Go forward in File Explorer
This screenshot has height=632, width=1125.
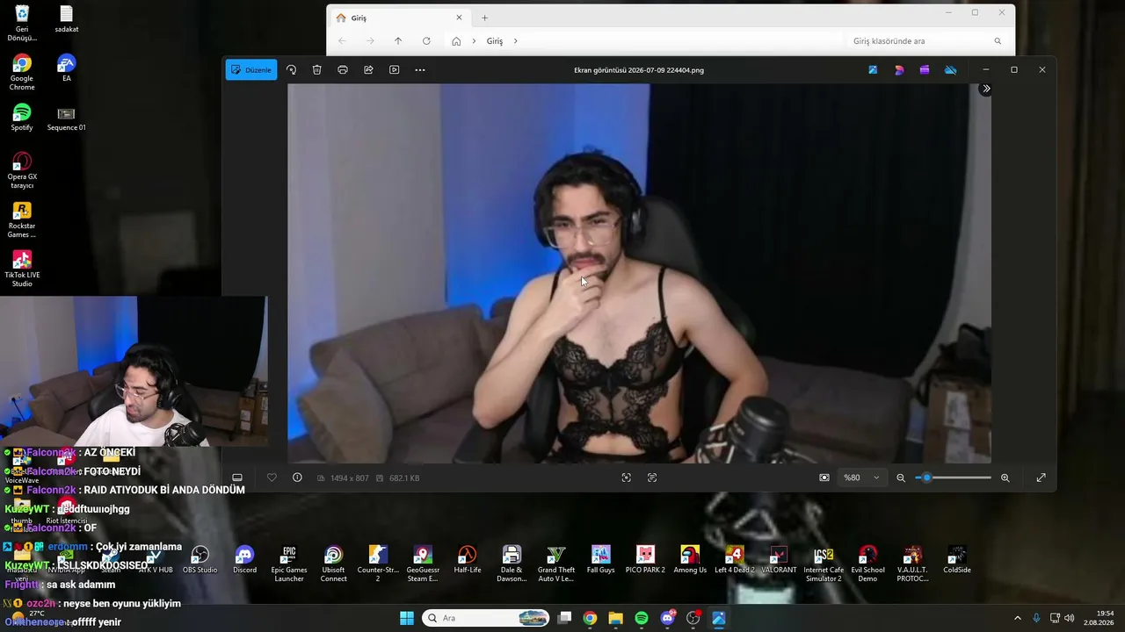pos(370,41)
